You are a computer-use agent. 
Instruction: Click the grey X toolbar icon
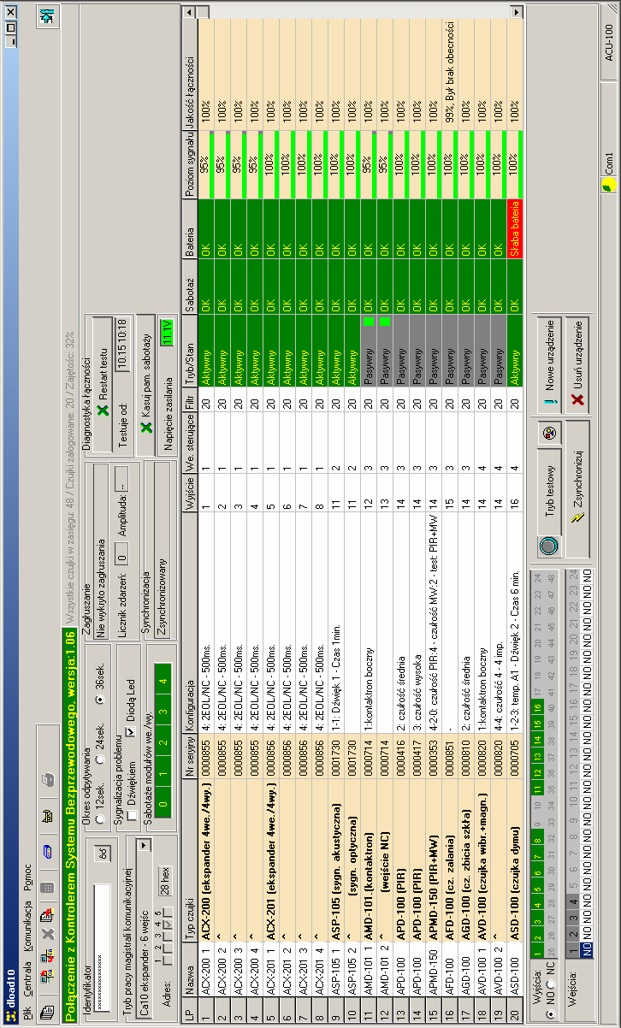pyautogui.click(x=47, y=935)
